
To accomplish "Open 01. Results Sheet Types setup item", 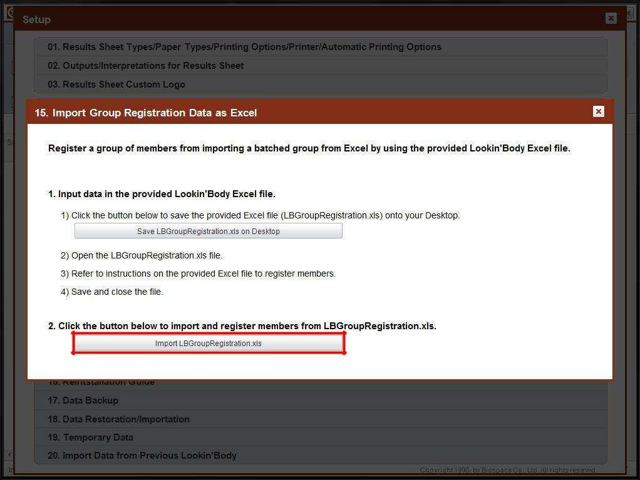I will point(321,47).
